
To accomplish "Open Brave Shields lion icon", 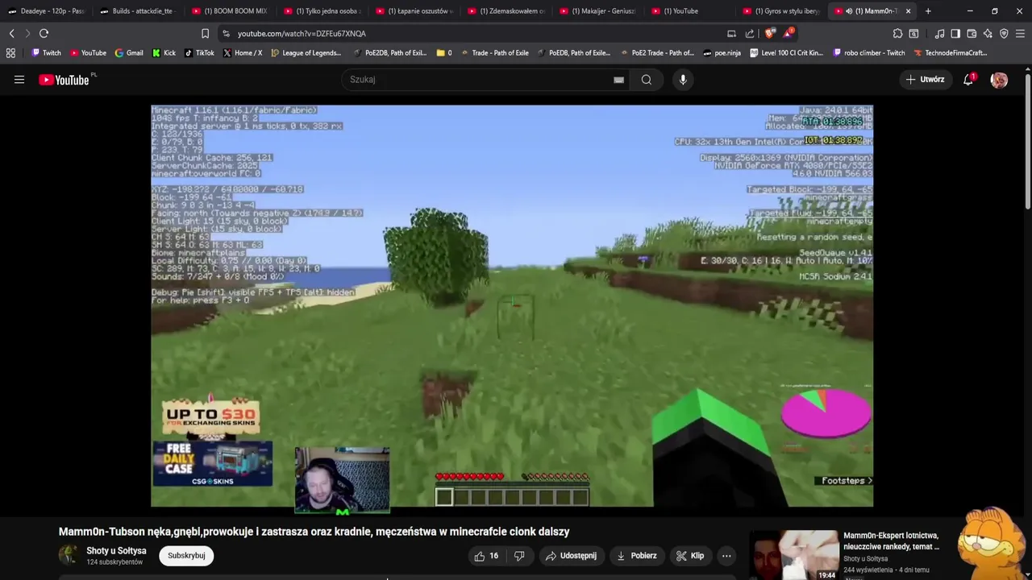I will coord(769,33).
